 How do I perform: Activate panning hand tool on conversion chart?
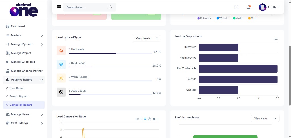point(149,119)
